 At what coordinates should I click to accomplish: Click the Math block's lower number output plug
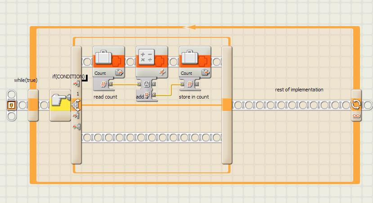click(154, 95)
